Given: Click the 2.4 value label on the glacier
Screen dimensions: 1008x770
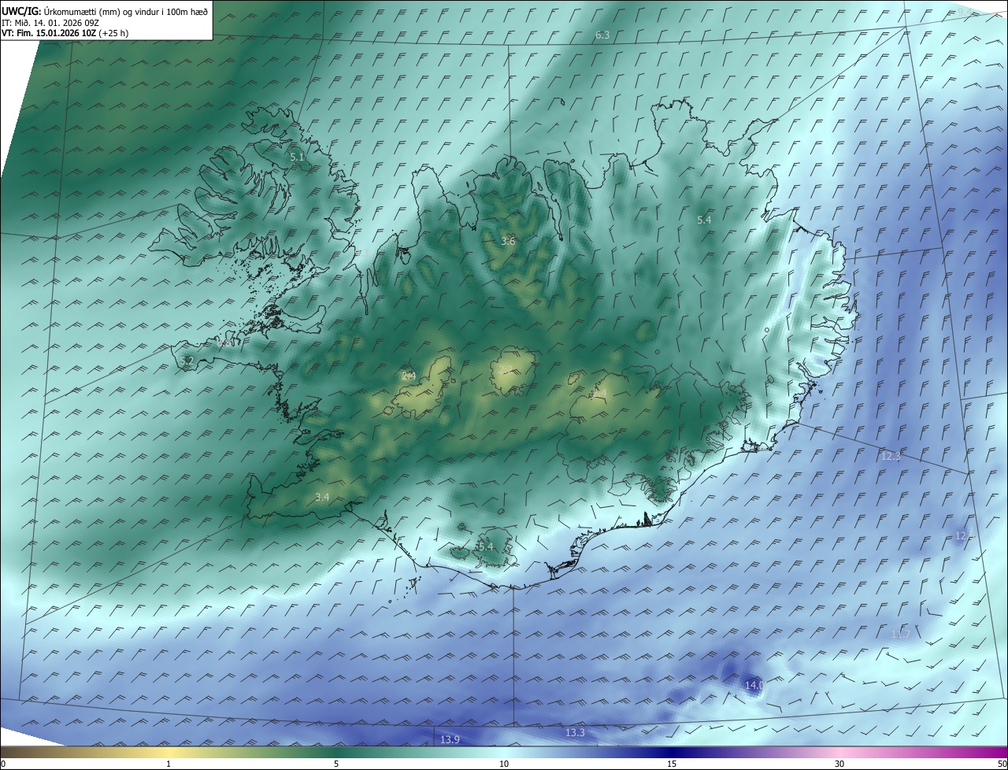Looking at the screenshot, I should [409, 376].
